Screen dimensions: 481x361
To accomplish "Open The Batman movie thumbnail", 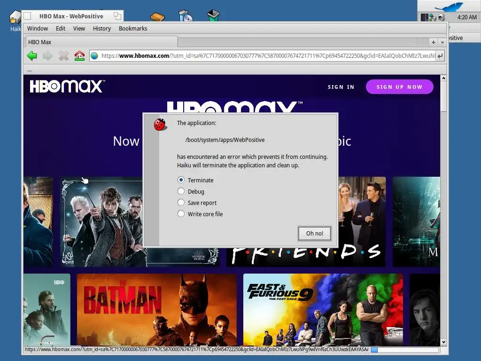I will 157,310.
